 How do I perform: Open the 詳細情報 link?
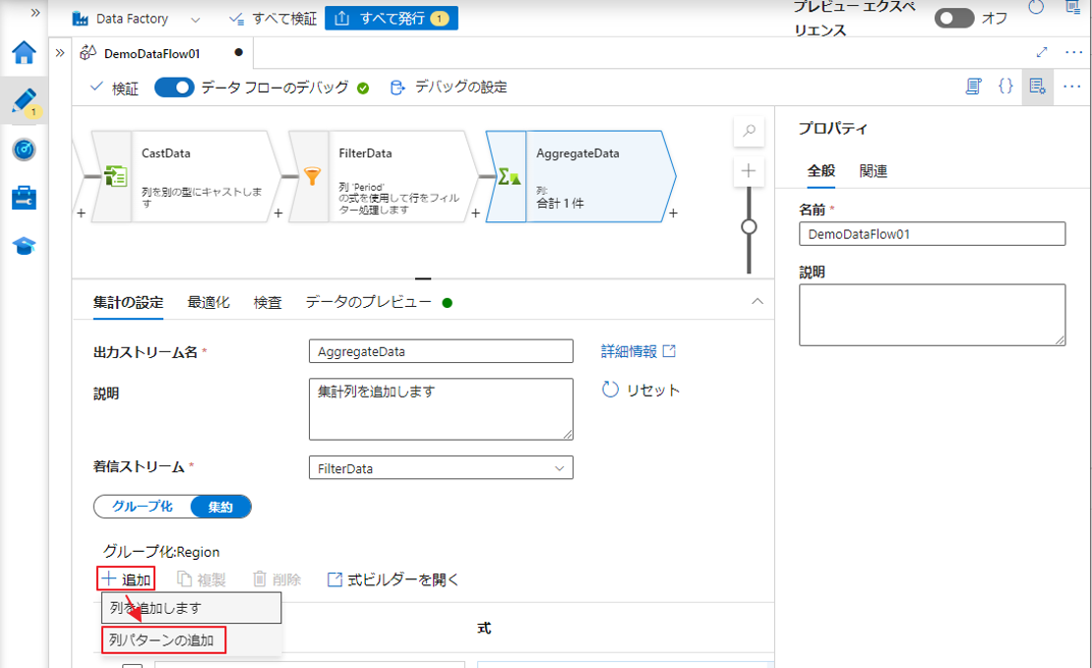tap(638, 351)
